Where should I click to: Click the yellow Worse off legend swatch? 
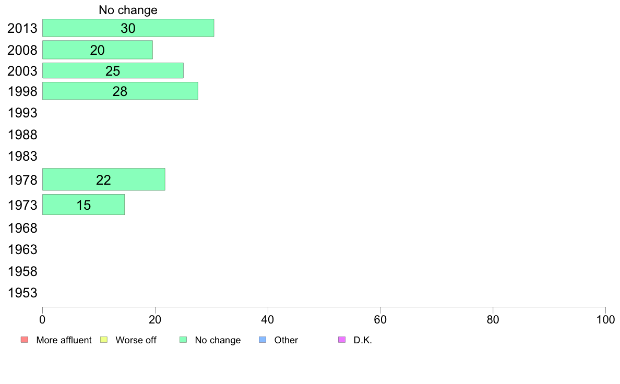(x=104, y=340)
